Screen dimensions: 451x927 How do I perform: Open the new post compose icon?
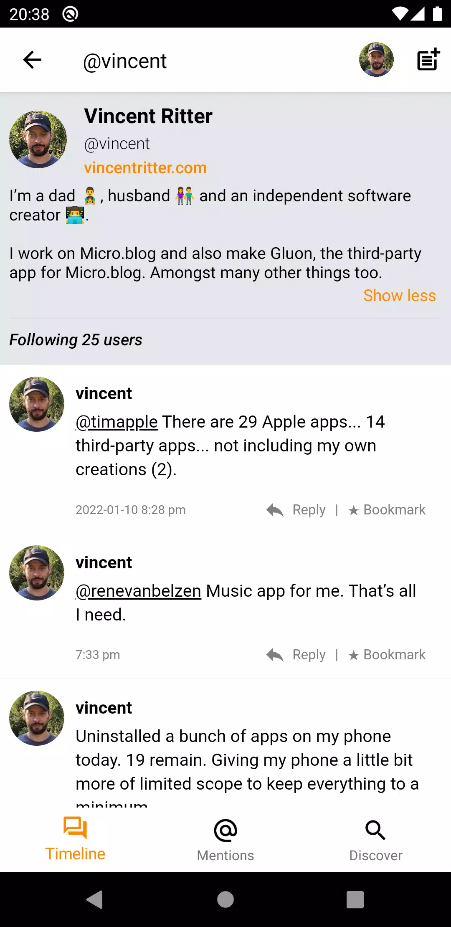point(428,60)
